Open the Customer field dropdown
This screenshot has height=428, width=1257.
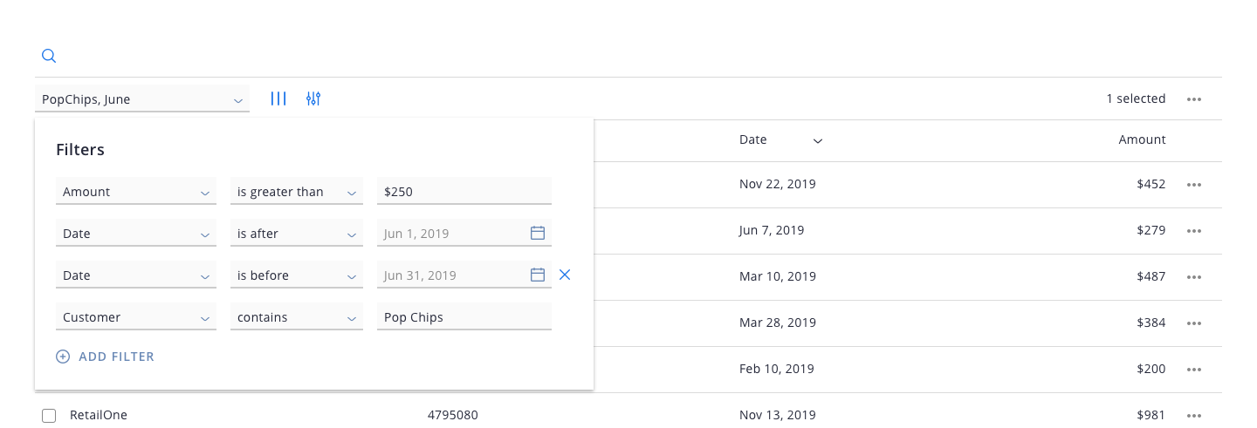pyautogui.click(x=136, y=317)
